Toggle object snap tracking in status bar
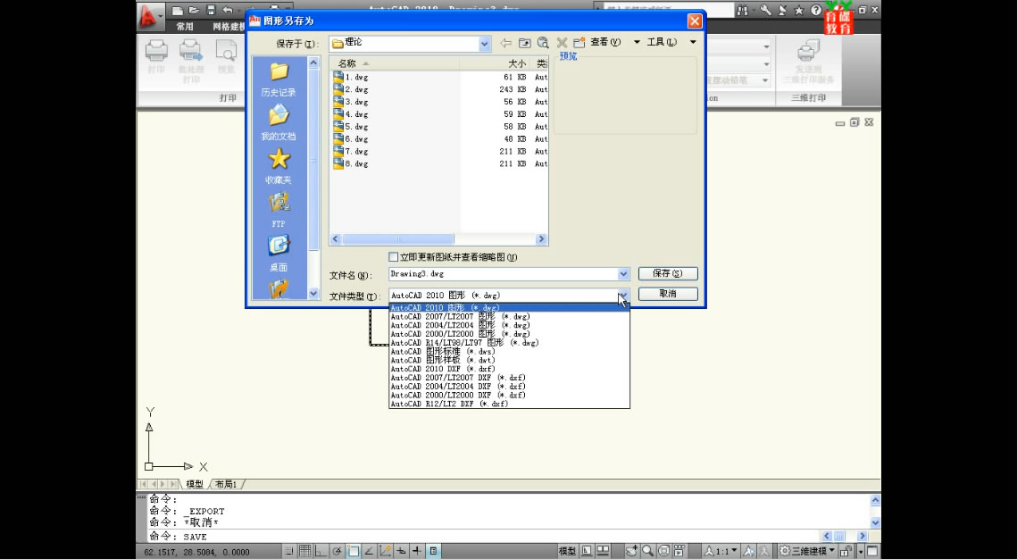1017x559 pixels. click(x=369, y=551)
